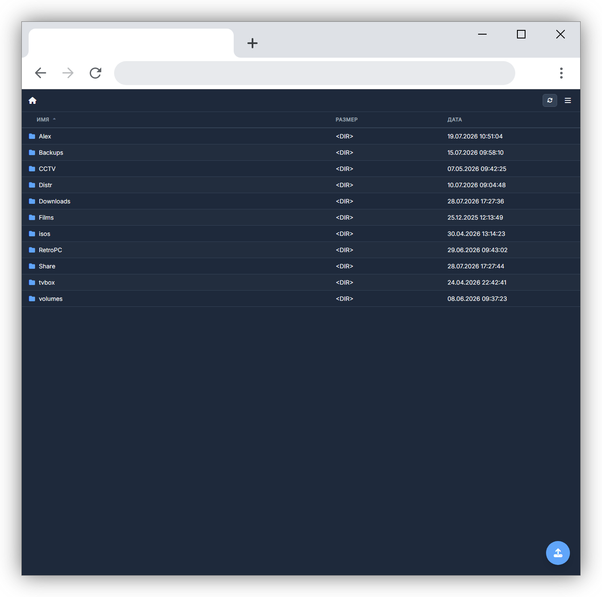Click the Distr folder icon
The width and height of the screenshot is (602, 597).
point(32,185)
